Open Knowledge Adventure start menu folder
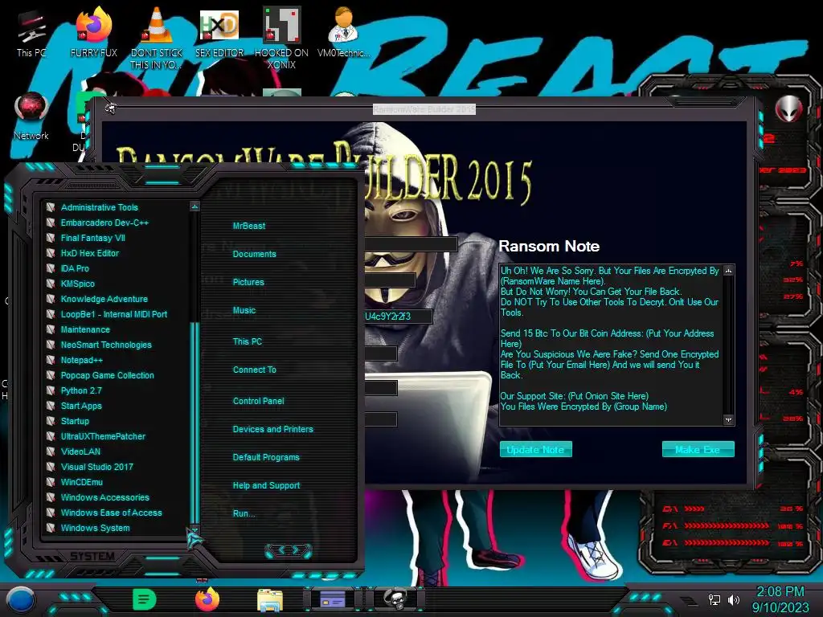The image size is (823, 617). click(104, 299)
